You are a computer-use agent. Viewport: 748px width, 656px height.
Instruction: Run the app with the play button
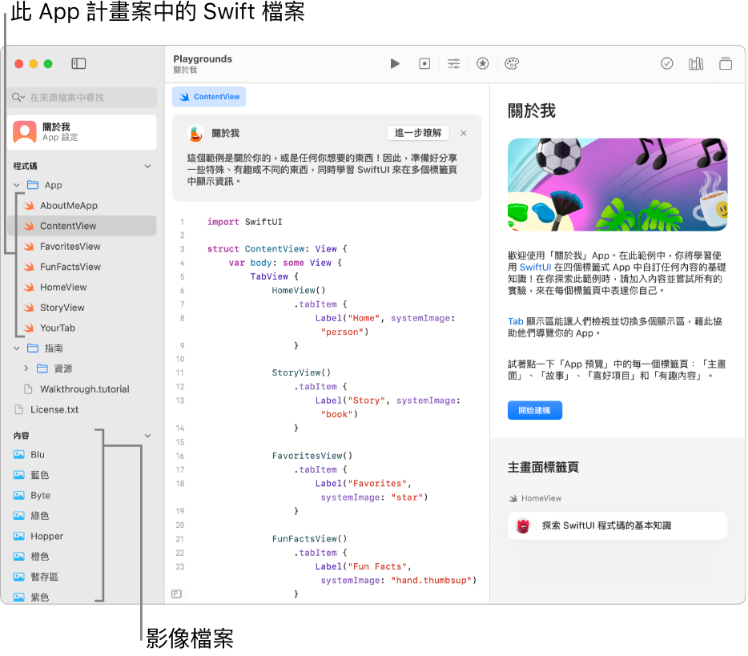[x=395, y=63]
